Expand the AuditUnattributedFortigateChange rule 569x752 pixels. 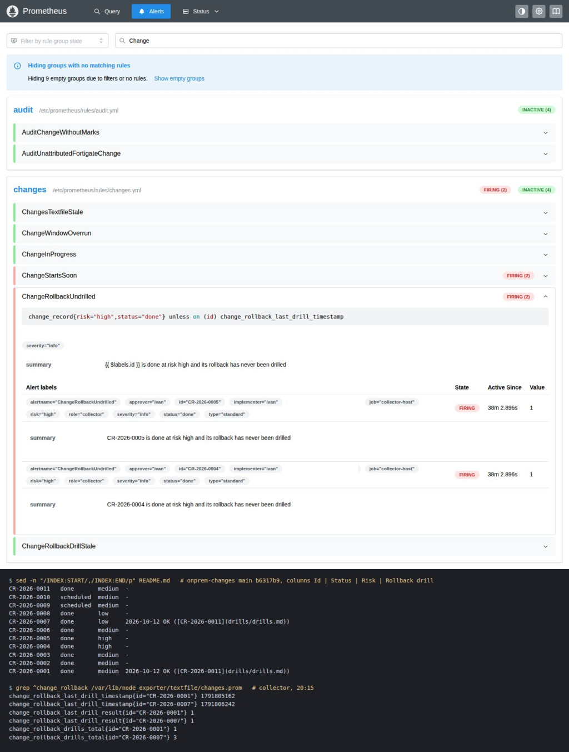point(284,153)
